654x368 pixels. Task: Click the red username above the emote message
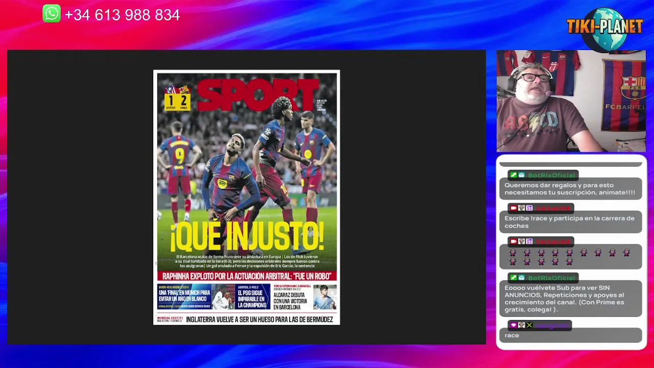coord(552,241)
